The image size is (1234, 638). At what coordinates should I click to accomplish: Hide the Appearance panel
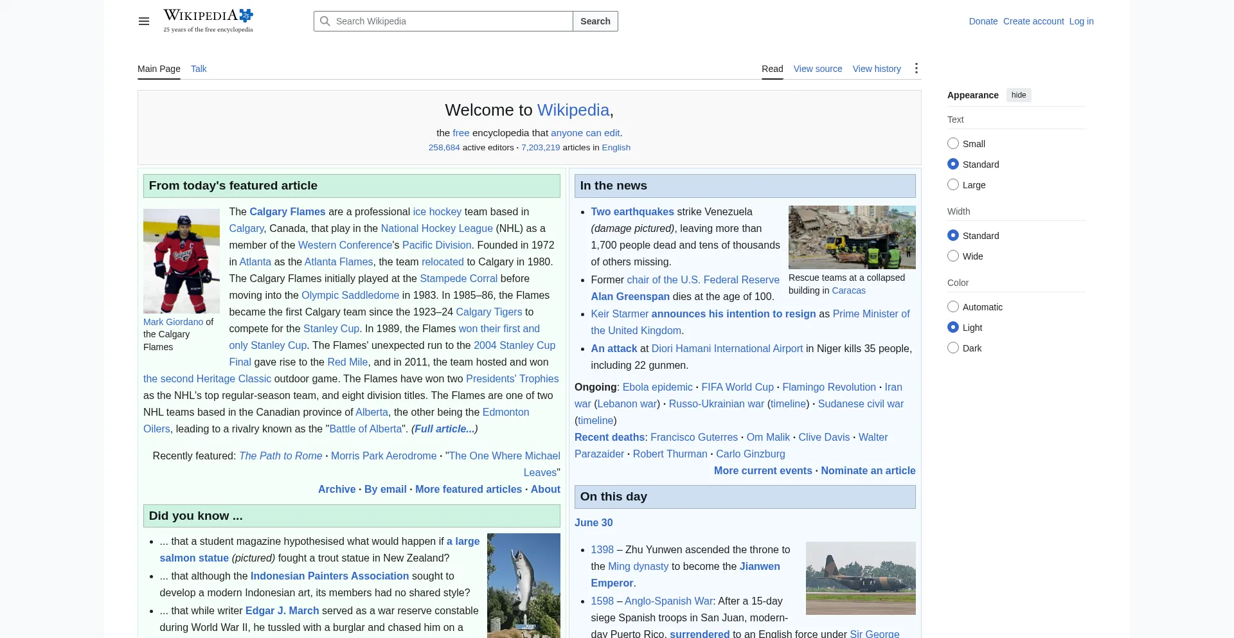coord(1019,95)
